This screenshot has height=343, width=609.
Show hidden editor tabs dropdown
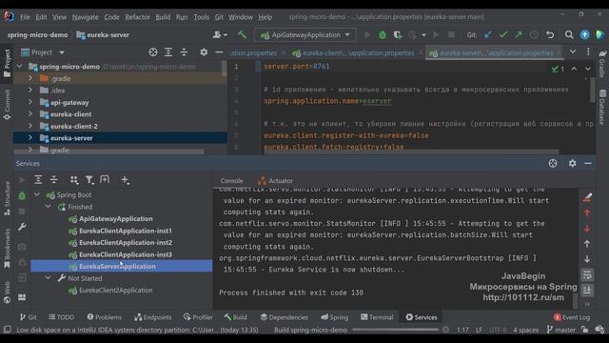point(573,51)
